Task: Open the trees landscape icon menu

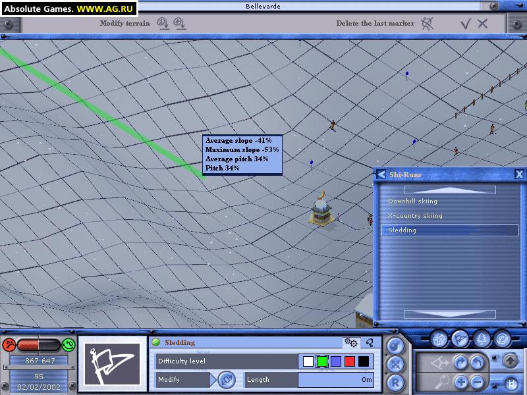Action: [482, 340]
